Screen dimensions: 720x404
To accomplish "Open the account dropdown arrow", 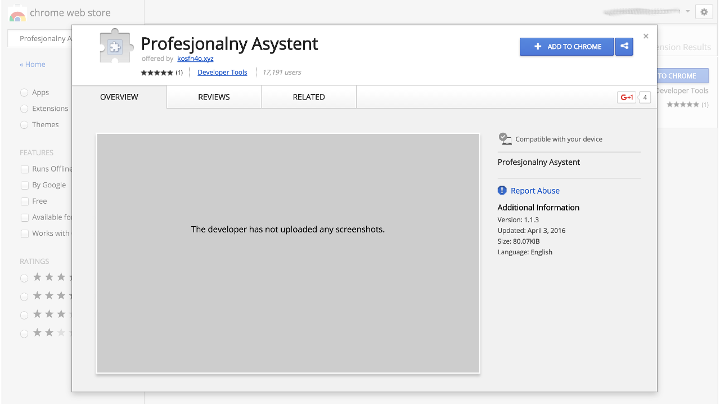I will tap(687, 12).
